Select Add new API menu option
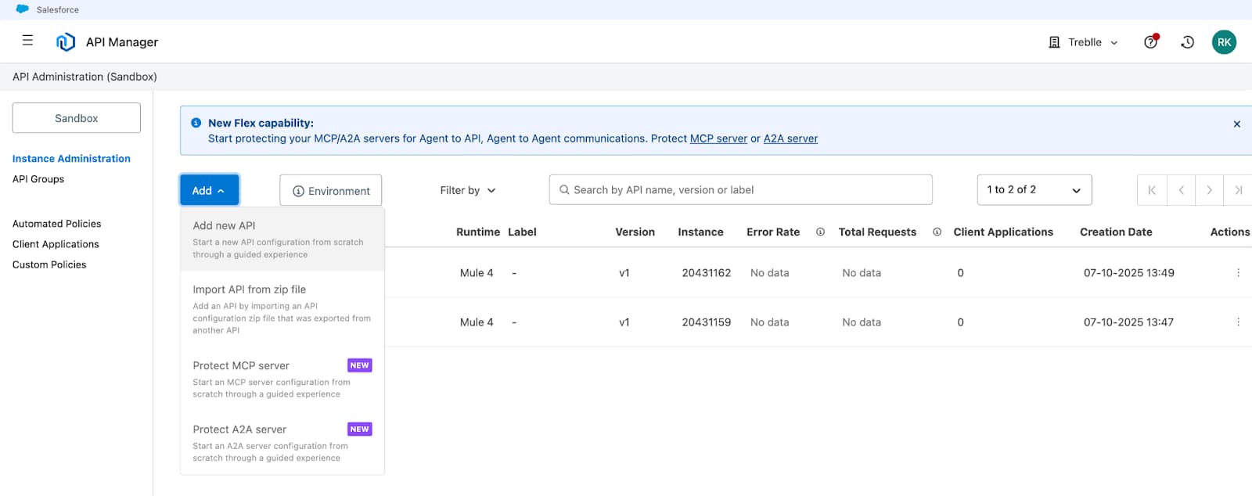1252x496 pixels. point(282,239)
